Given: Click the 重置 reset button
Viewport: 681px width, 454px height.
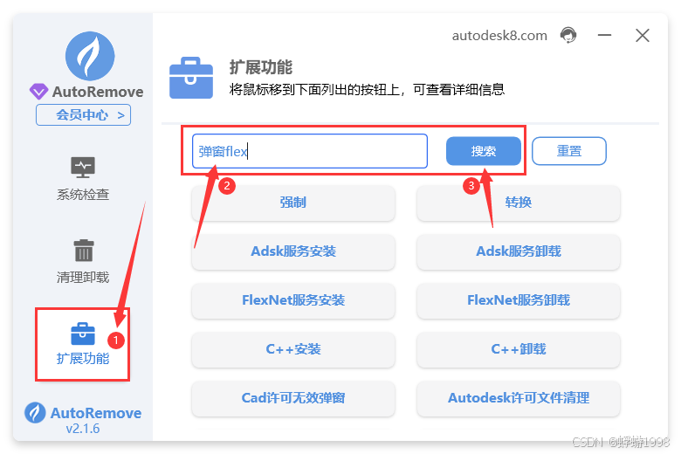Looking at the screenshot, I should click(569, 151).
